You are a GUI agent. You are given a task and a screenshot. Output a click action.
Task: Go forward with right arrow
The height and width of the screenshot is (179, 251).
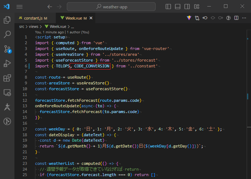59,7
